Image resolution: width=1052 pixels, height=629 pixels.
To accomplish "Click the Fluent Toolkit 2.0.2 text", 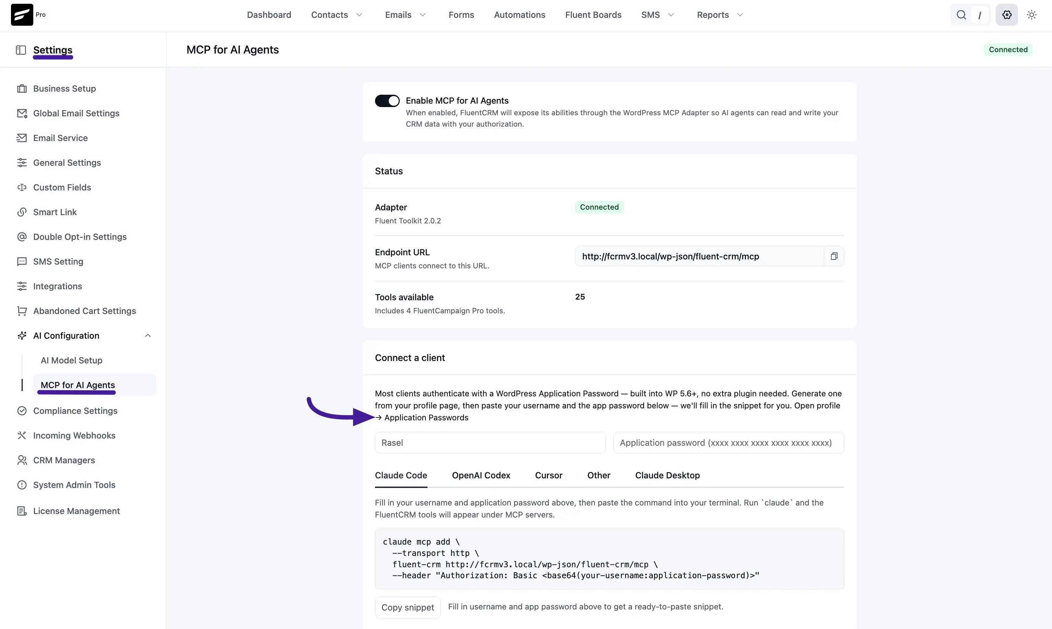I will click(x=408, y=221).
